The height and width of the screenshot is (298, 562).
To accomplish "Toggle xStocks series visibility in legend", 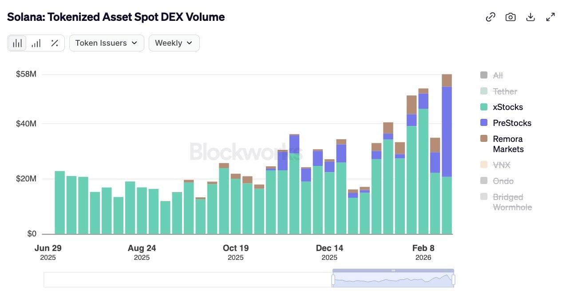I will [507, 107].
